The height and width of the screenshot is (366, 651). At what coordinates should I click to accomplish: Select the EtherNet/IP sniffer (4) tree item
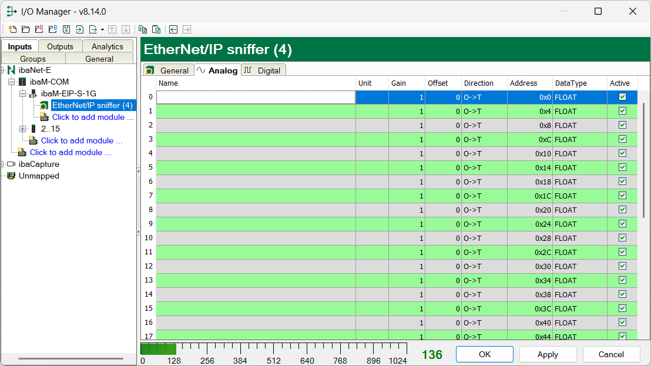pyautogui.click(x=93, y=105)
